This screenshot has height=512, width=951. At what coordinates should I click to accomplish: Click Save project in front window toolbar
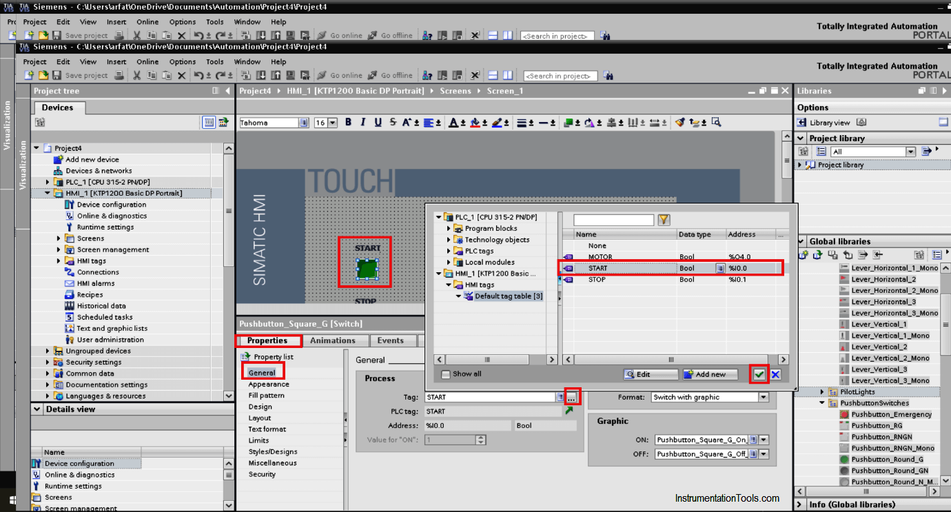[x=80, y=75]
